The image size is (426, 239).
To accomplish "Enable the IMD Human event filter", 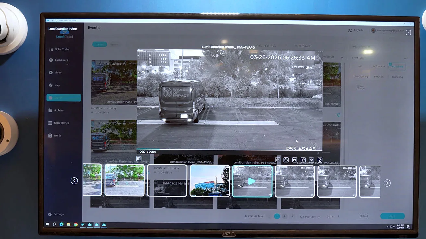I will [379, 66].
